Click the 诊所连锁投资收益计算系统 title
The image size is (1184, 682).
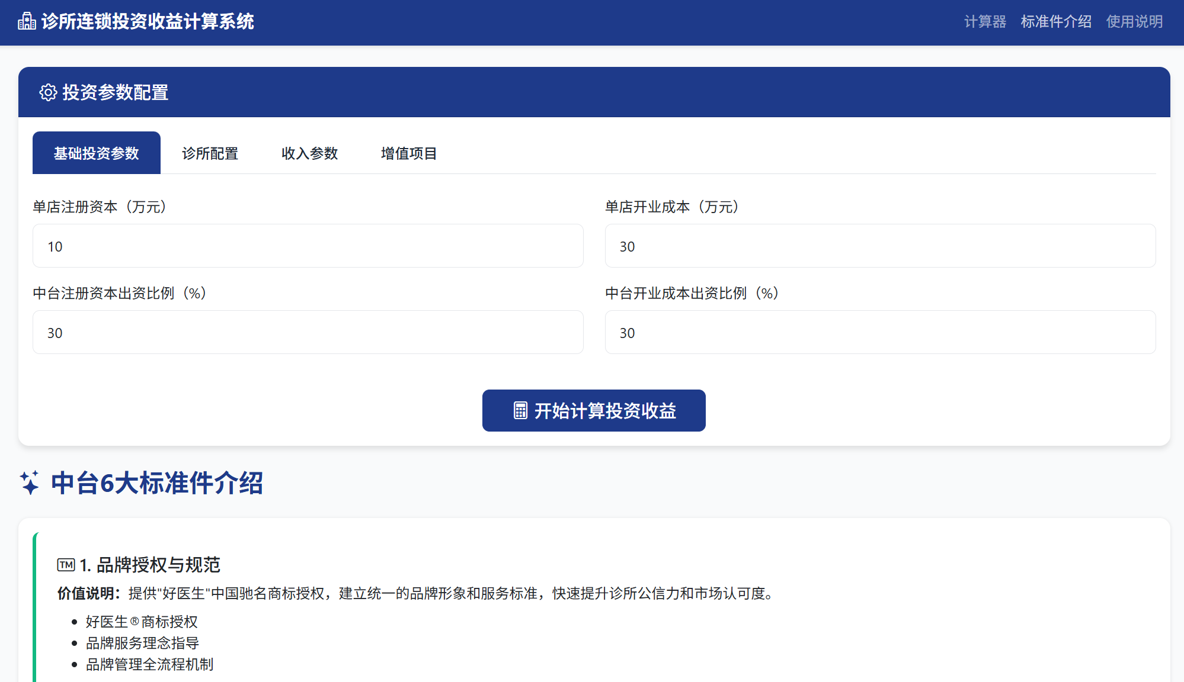point(146,22)
